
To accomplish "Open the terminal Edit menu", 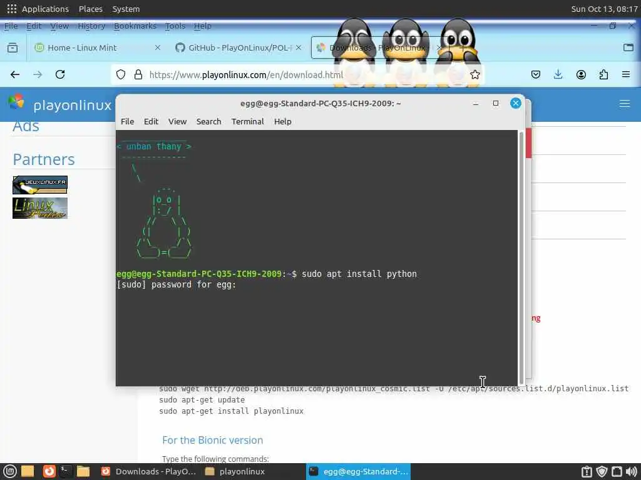I will (x=151, y=121).
